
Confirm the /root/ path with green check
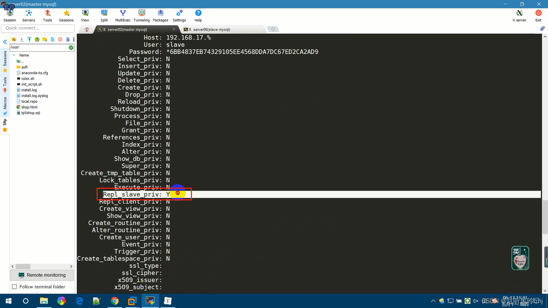[71, 47]
